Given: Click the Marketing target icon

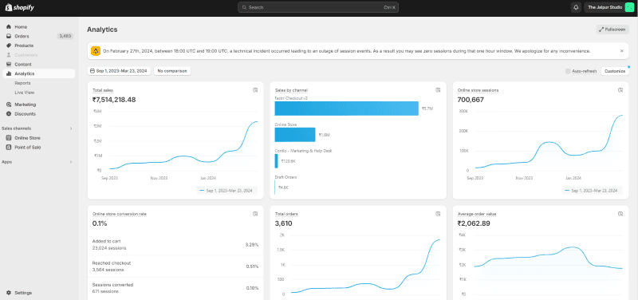Looking at the screenshot, I should 9,105.
